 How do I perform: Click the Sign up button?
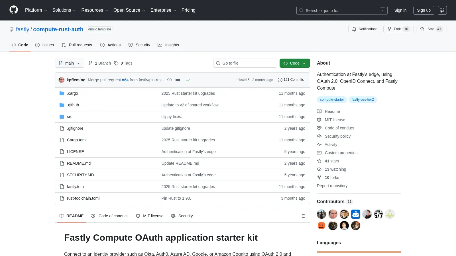424,10
